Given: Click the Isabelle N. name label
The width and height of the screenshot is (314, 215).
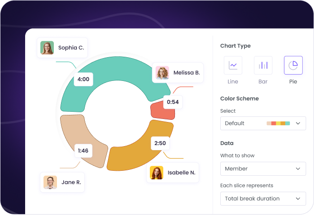Looking at the screenshot, I should tap(182, 173).
